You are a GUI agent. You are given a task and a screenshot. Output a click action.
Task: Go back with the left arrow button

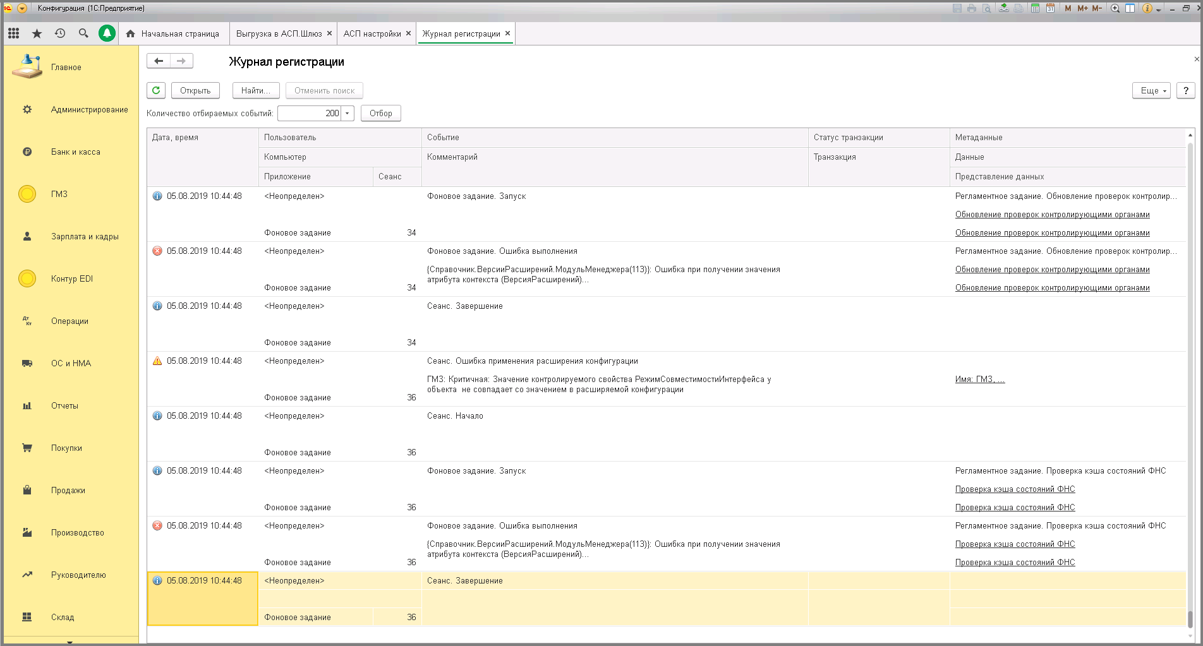tap(159, 61)
